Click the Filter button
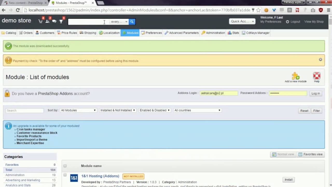This screenshot has width=332, height=187. [x=316, y=111]
